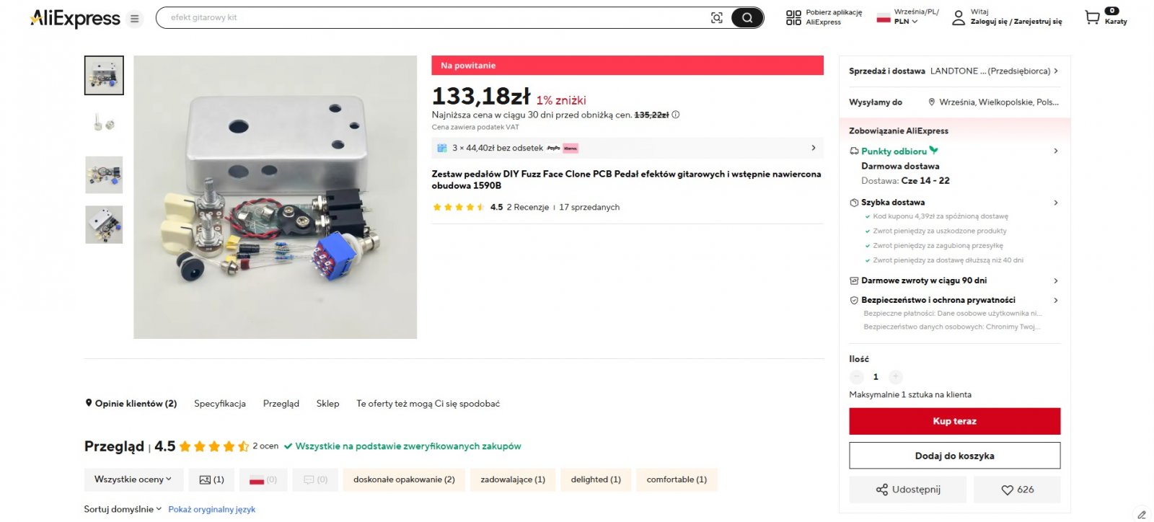The width and height of the screenshot is (1154, 522).
Task: Click the QR code app download icon
Action: click(793, 18)
